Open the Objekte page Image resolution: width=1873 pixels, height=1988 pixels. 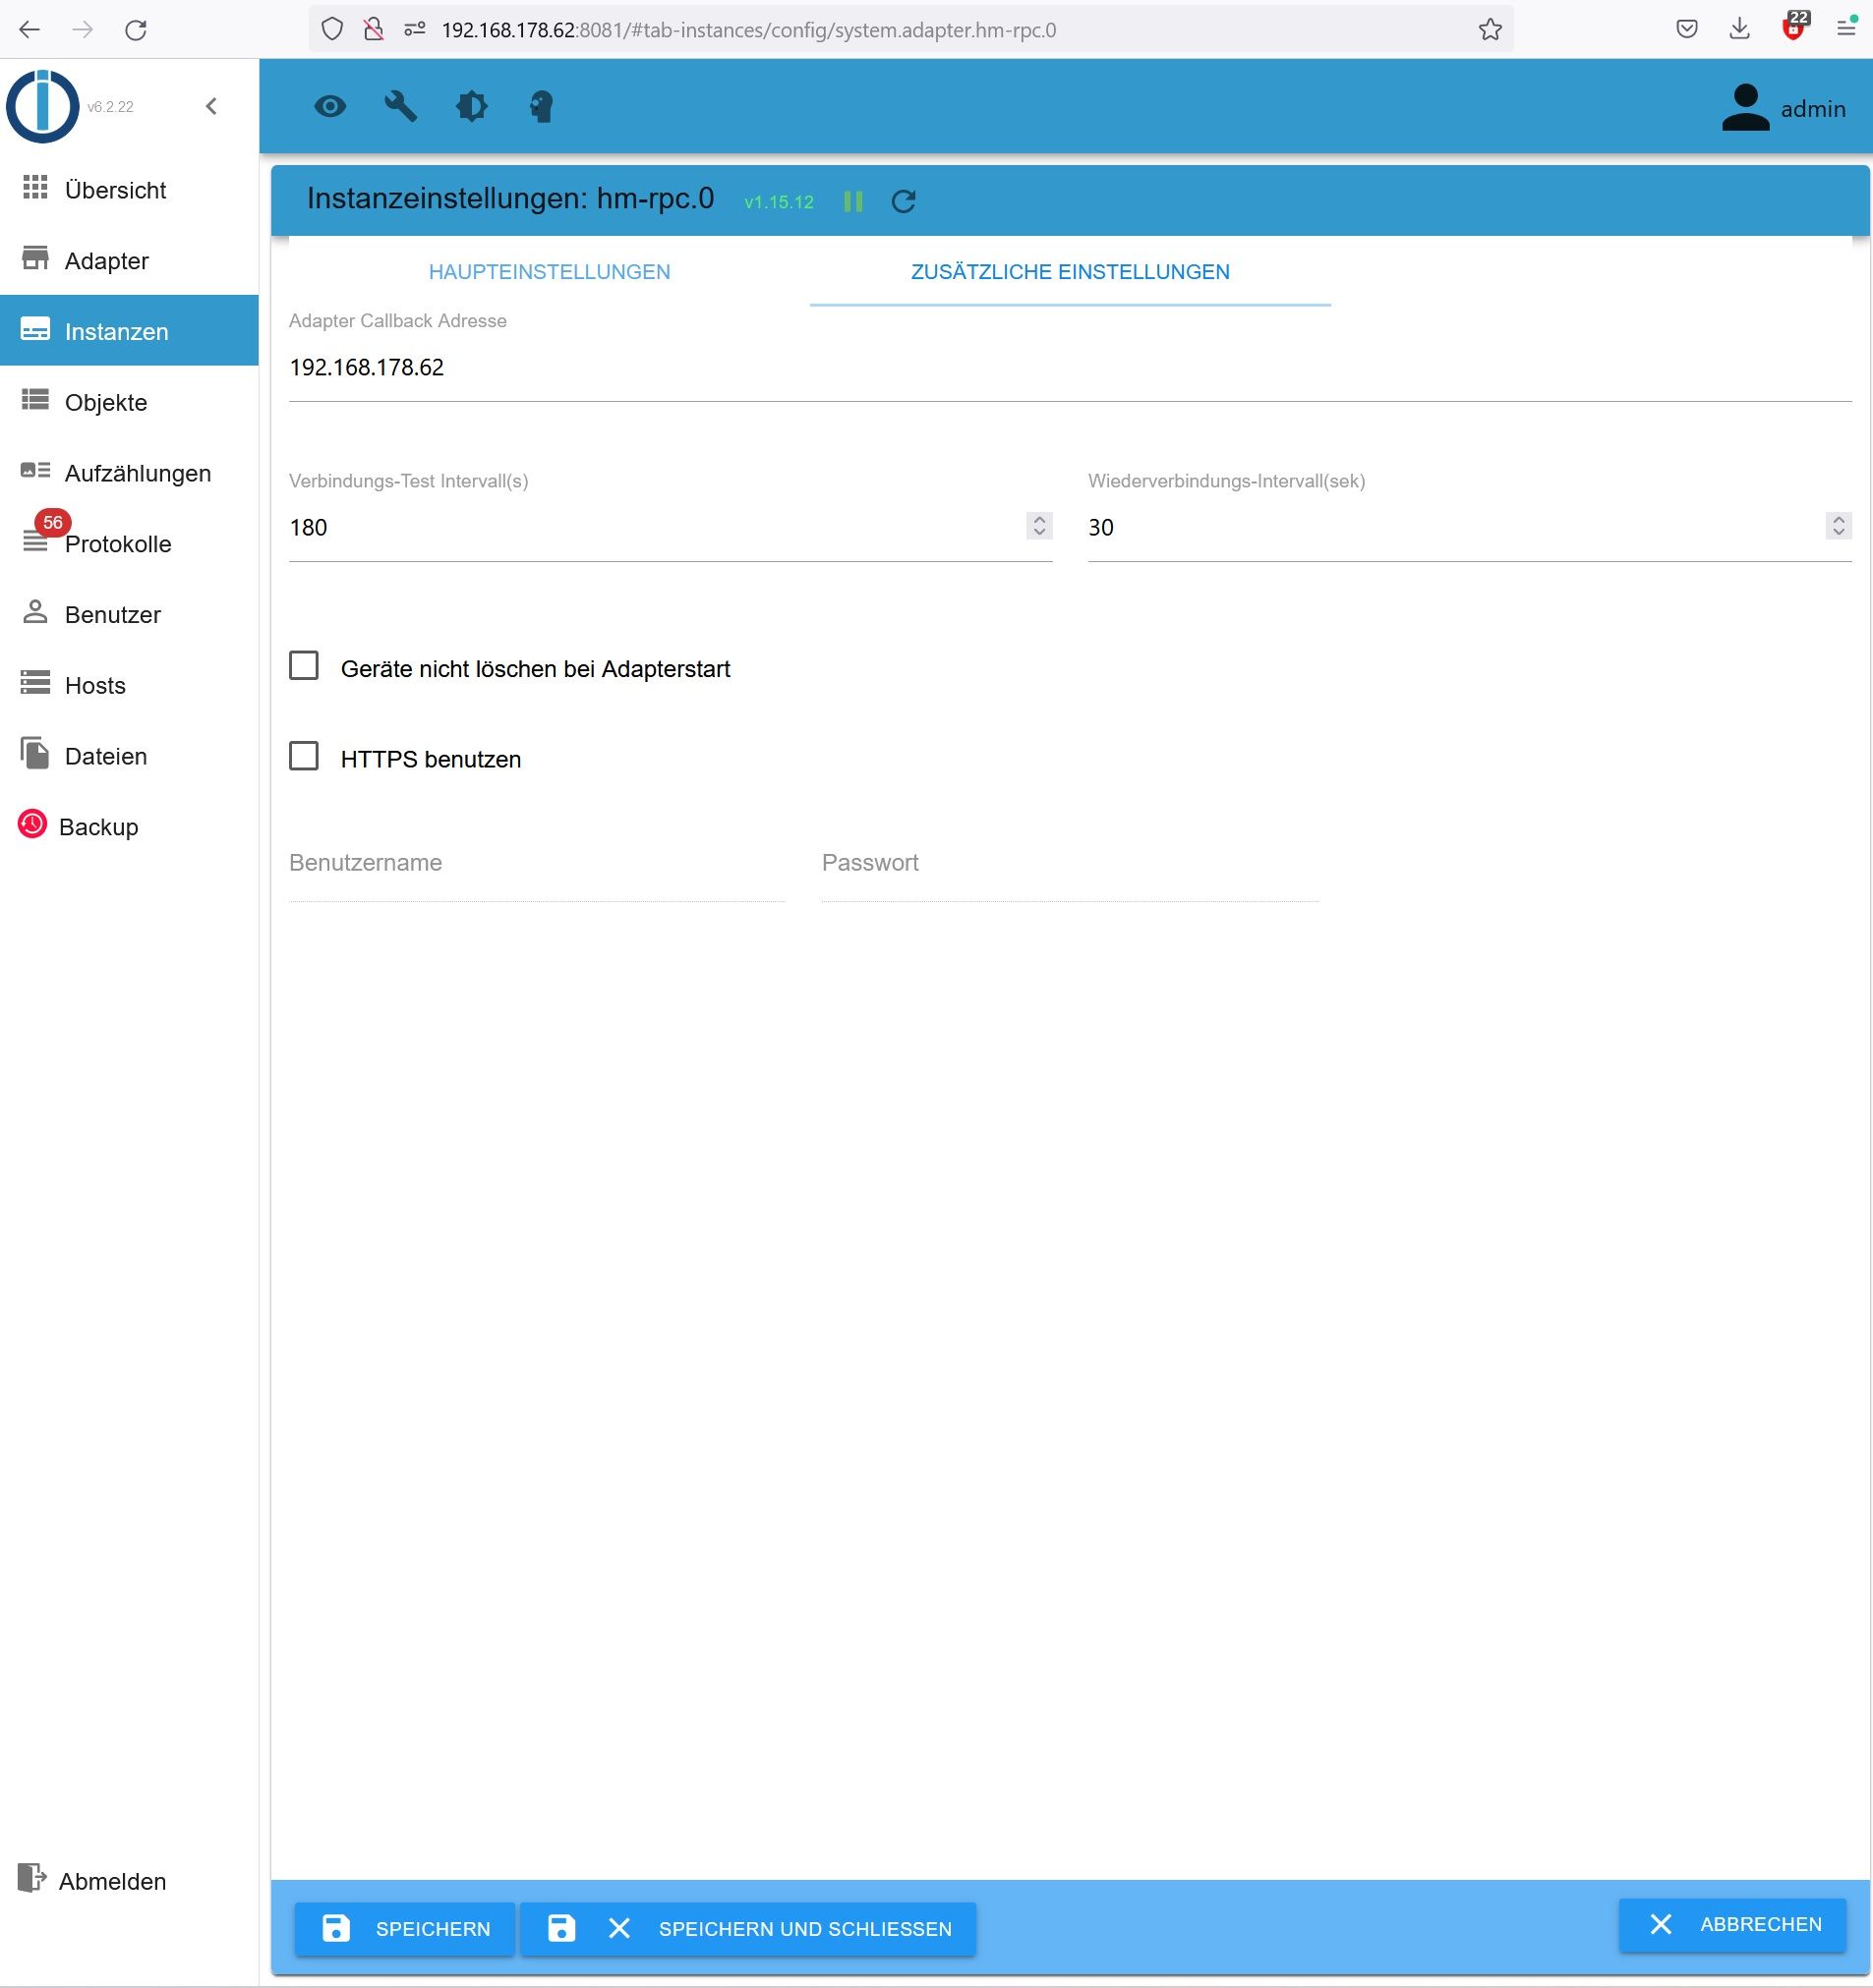(x=129, y=402)
